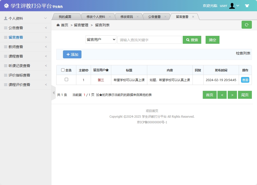Click the keyword search input field
The height and width of the screenshot is (185, 257).
(149, 40)
